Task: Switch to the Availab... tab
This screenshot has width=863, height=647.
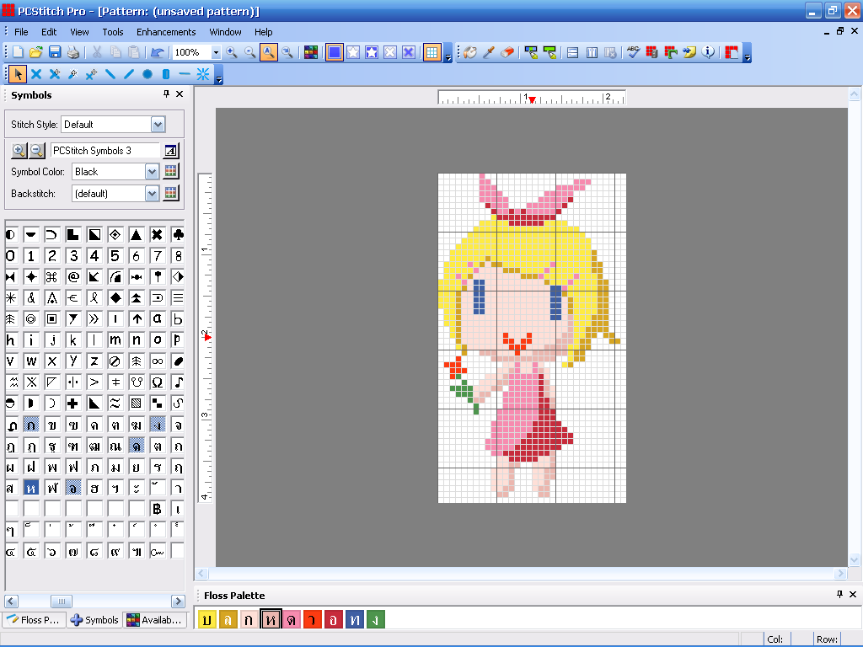Action: coord(154,620)
